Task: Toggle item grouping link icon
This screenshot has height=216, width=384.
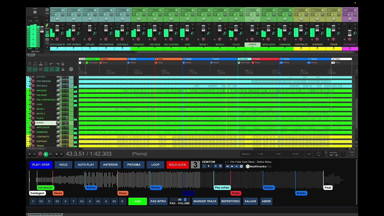Action: pos(35,69)
